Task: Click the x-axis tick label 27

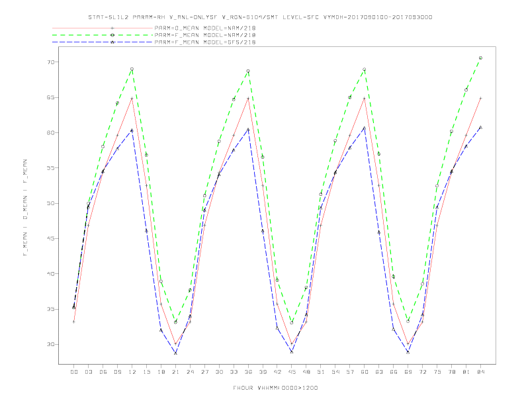Action: [204, 372]
